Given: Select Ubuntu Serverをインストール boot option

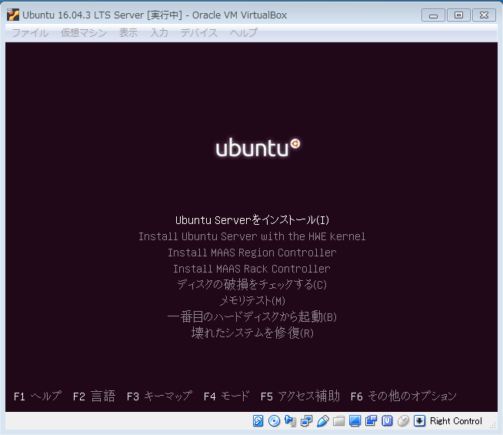Looking at the screenshot, I should (252, 220).
